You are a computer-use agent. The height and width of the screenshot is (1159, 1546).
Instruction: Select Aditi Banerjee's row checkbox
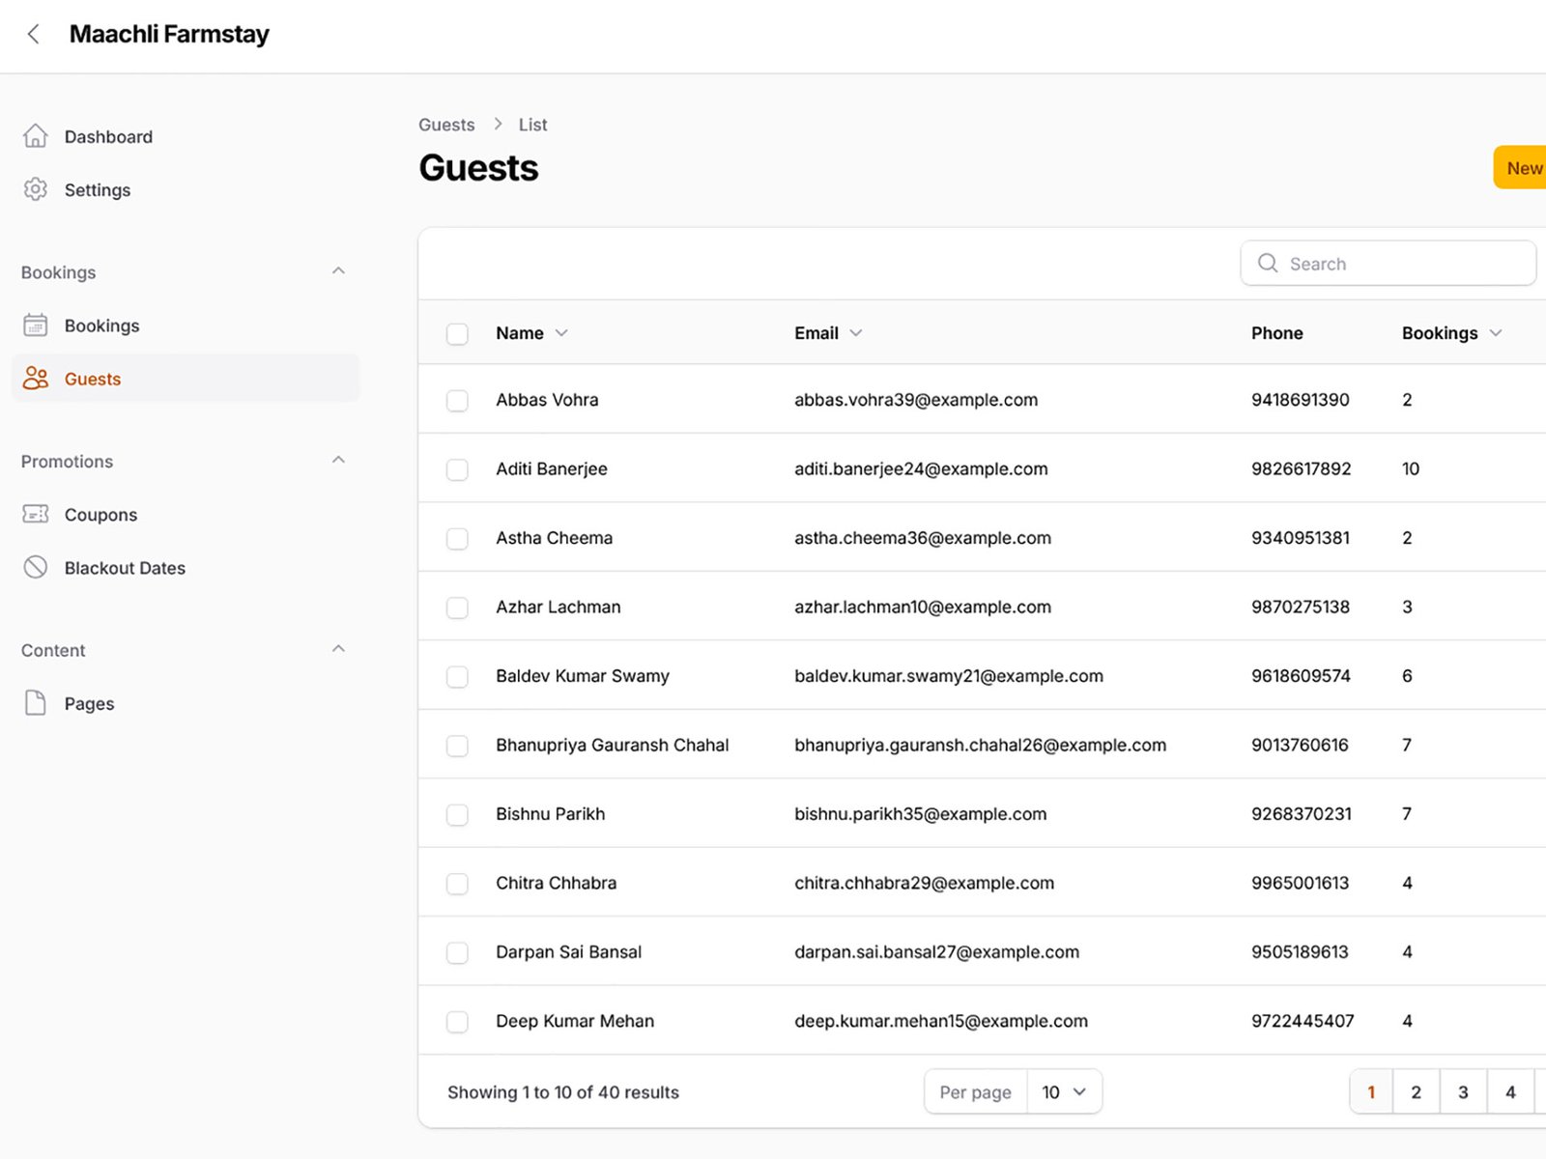[x=457, y=469]
